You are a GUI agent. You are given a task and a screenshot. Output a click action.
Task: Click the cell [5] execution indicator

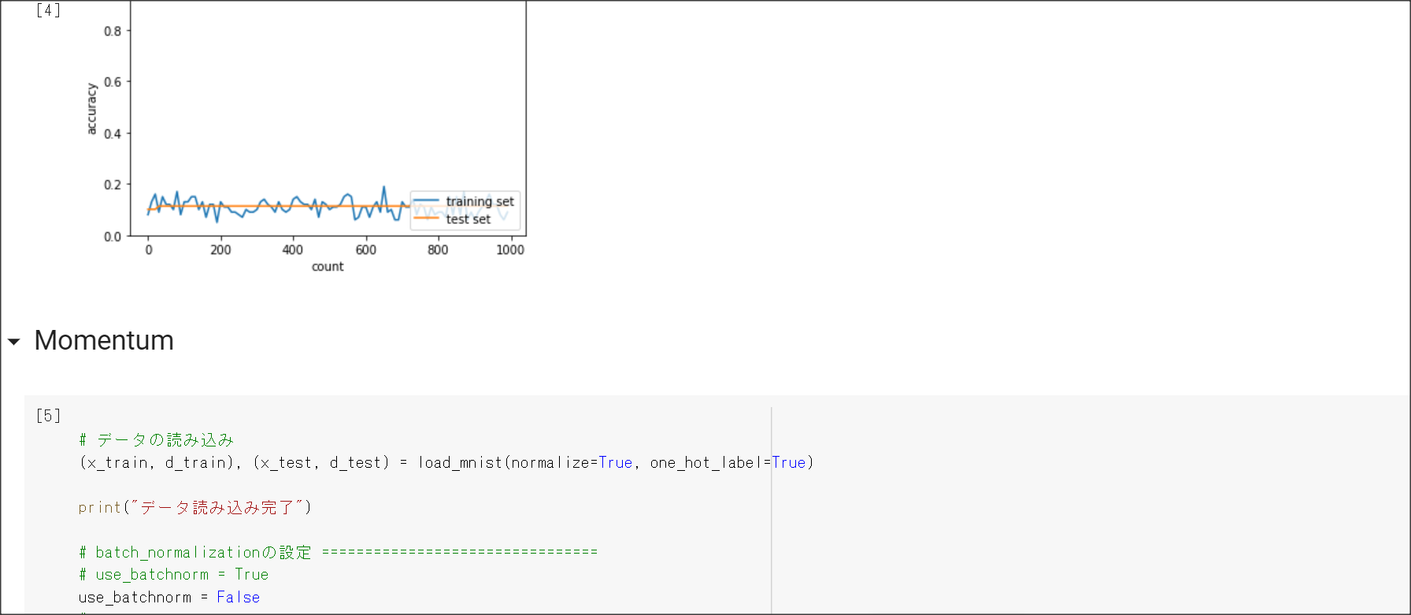pyautogui.click(x=48, y=415)
